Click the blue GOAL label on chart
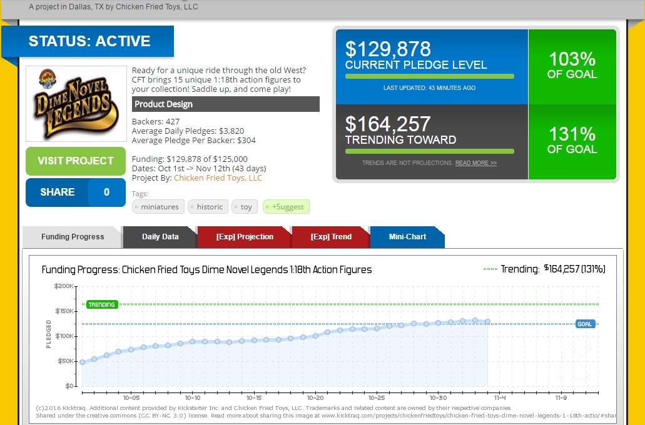The image size is (645, 425). pos(585,324)
